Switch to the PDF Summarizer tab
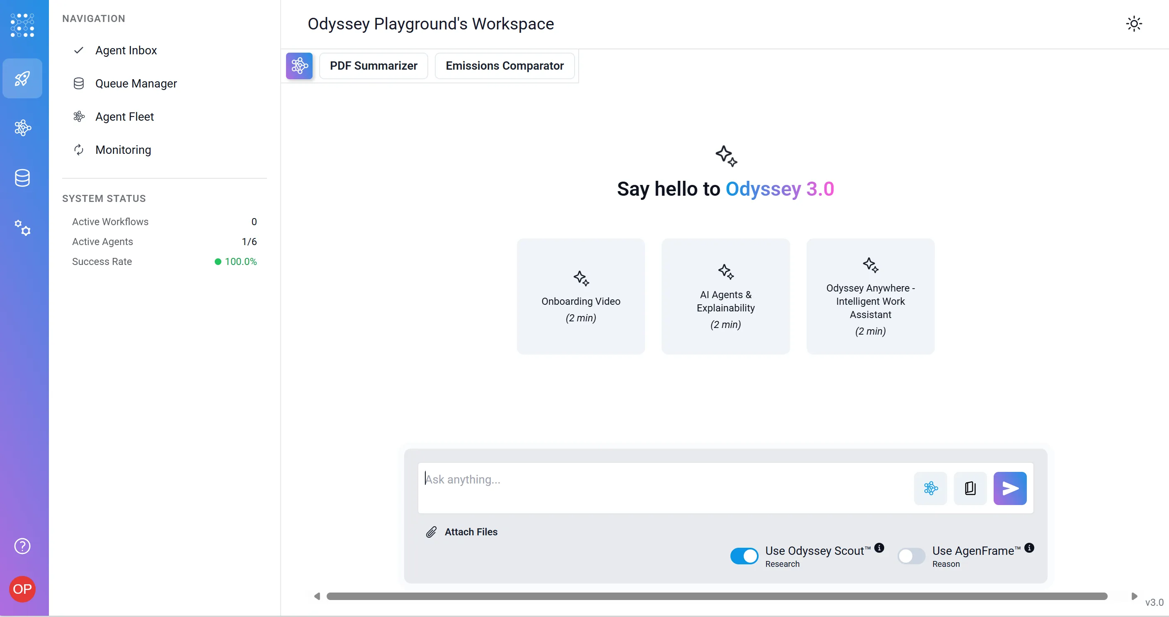Viewport: 1169px width, 617px height. click(373, 66)
